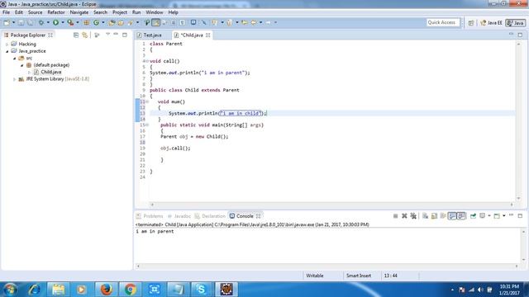Viewport: 529px width, 297px height.
Task: Click the Quick Access search field
Action: (x=442, y=22)
